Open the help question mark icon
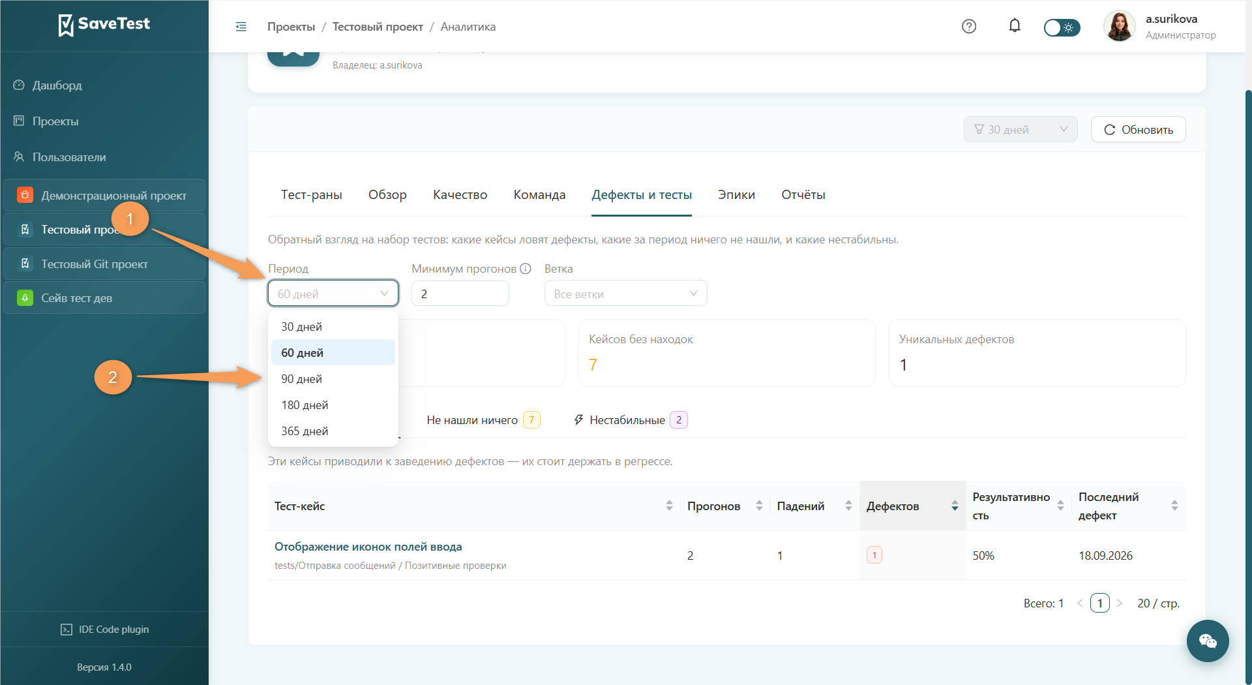The height and width of the screenshot is (685, 1252). coord(969,27)
